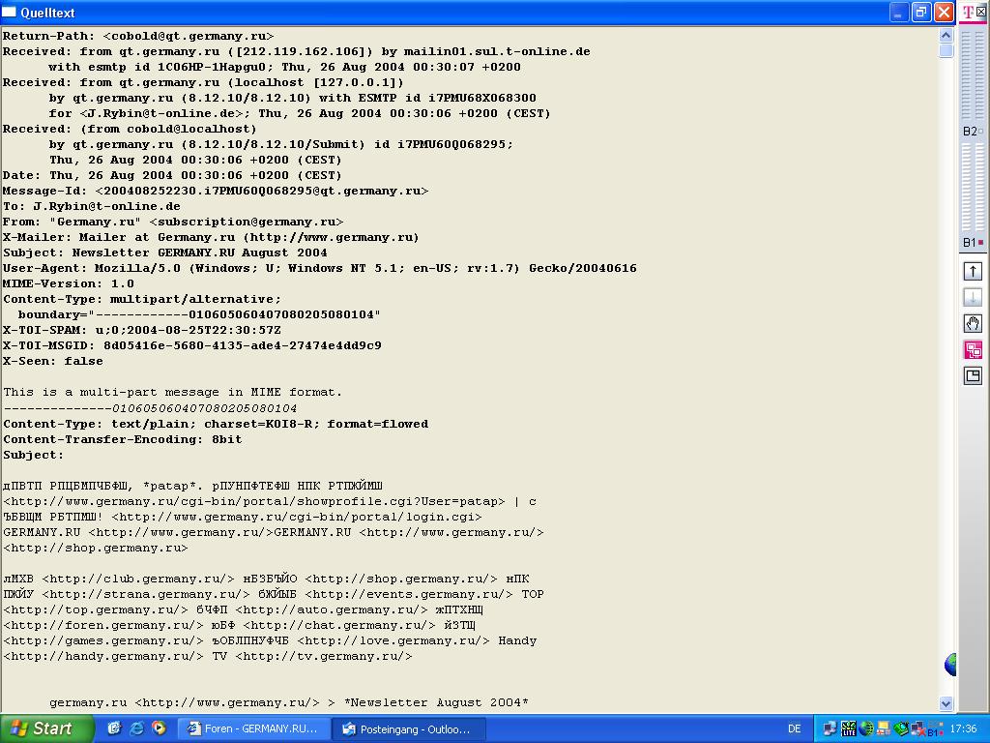990x743 pixels.
Task: Click the DE language indicator
Action: tap(795, 729)
